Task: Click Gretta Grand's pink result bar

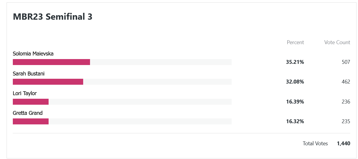Action: click(x=31, y=121)
